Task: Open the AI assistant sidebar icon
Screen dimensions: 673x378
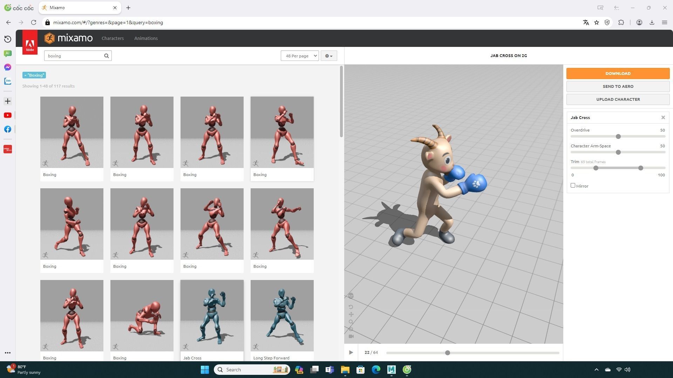Action: (8, 53)
